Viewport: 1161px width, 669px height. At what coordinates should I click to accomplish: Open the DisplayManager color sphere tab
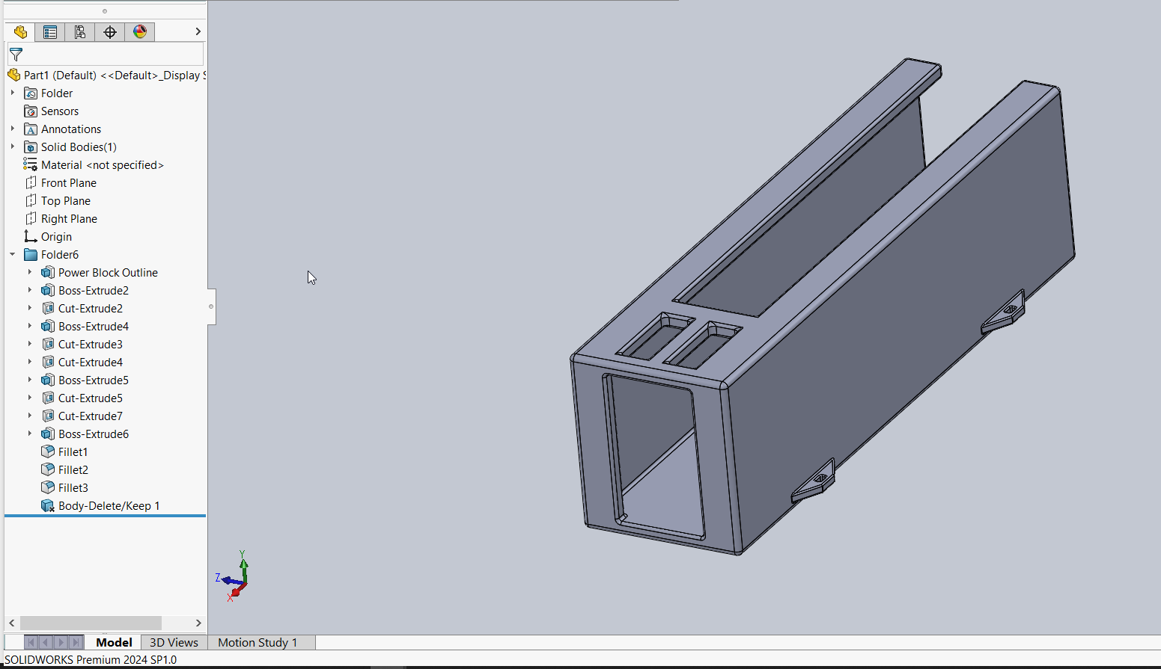pos(140,31)
